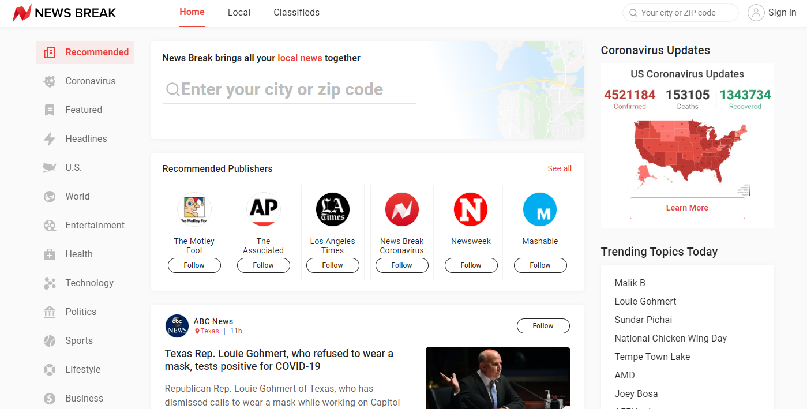The image size is (807, 409).
Task: Click the Louie Gohmert article photo
Action: click(x=498, y=378)
